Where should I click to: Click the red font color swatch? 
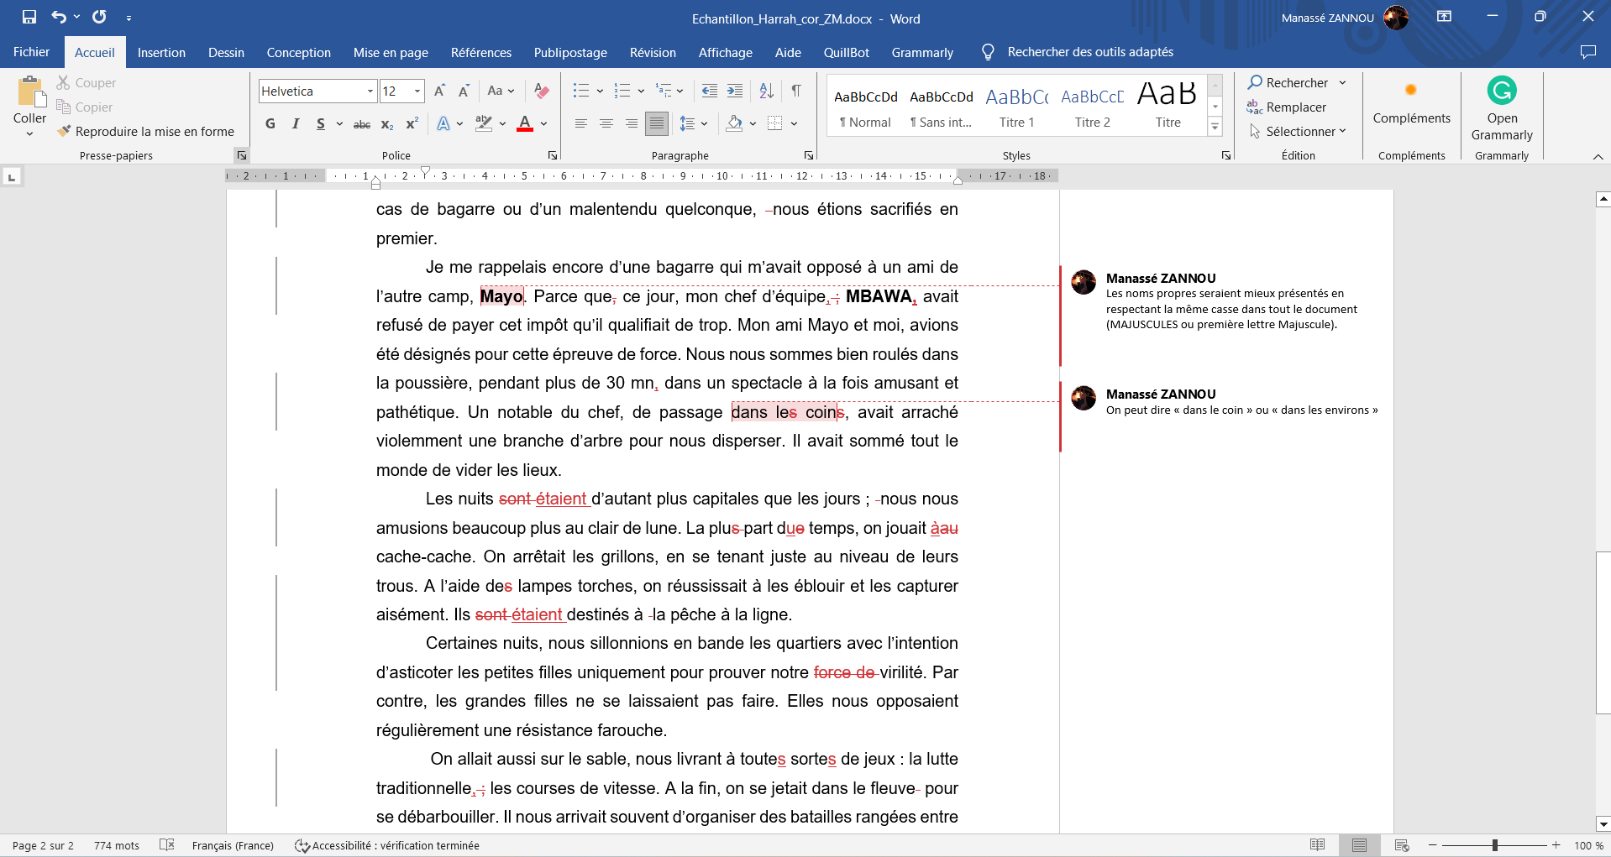525,124
